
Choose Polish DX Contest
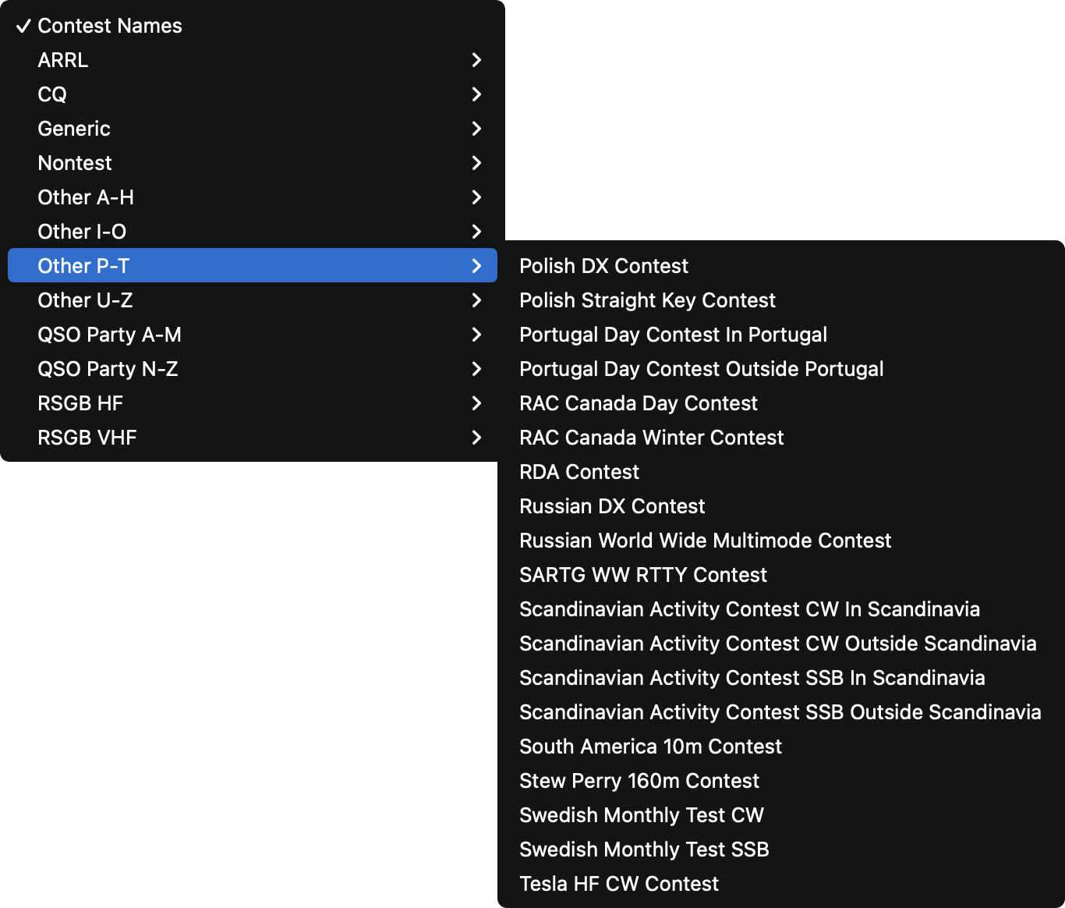coord(781,266)
